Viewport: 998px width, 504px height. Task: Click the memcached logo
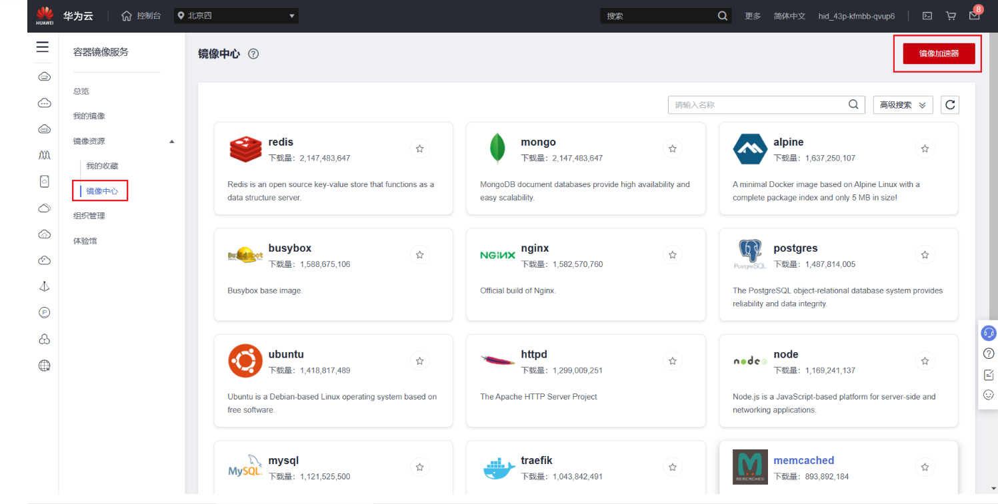tap(750, 467)
